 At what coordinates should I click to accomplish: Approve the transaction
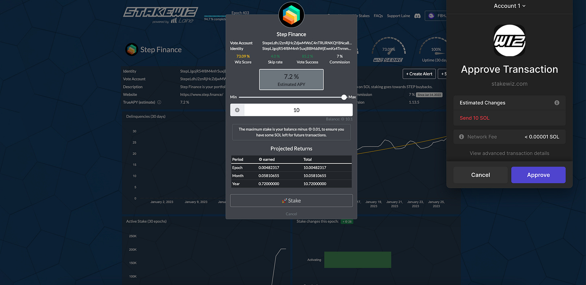pos(538,175)
